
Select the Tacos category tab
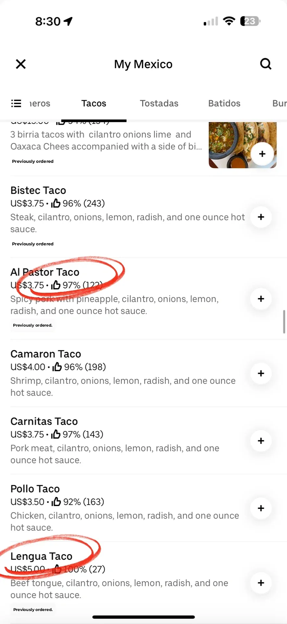pos(94,103)
